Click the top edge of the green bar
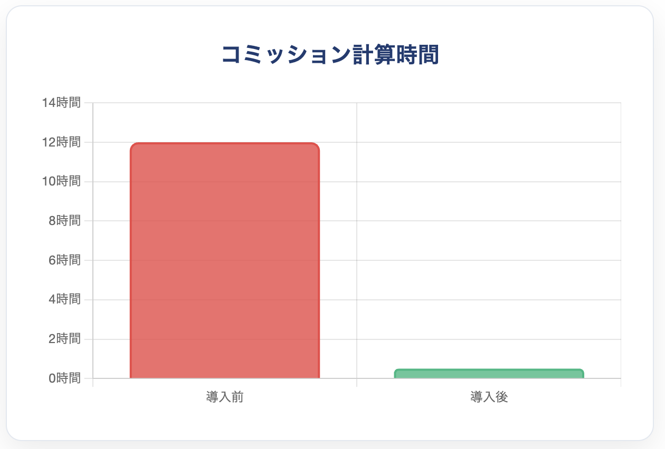665x449 pixels. point(489,370)
